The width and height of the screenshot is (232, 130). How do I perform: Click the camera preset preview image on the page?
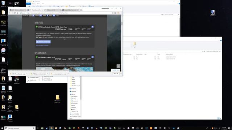pos(65,69)
